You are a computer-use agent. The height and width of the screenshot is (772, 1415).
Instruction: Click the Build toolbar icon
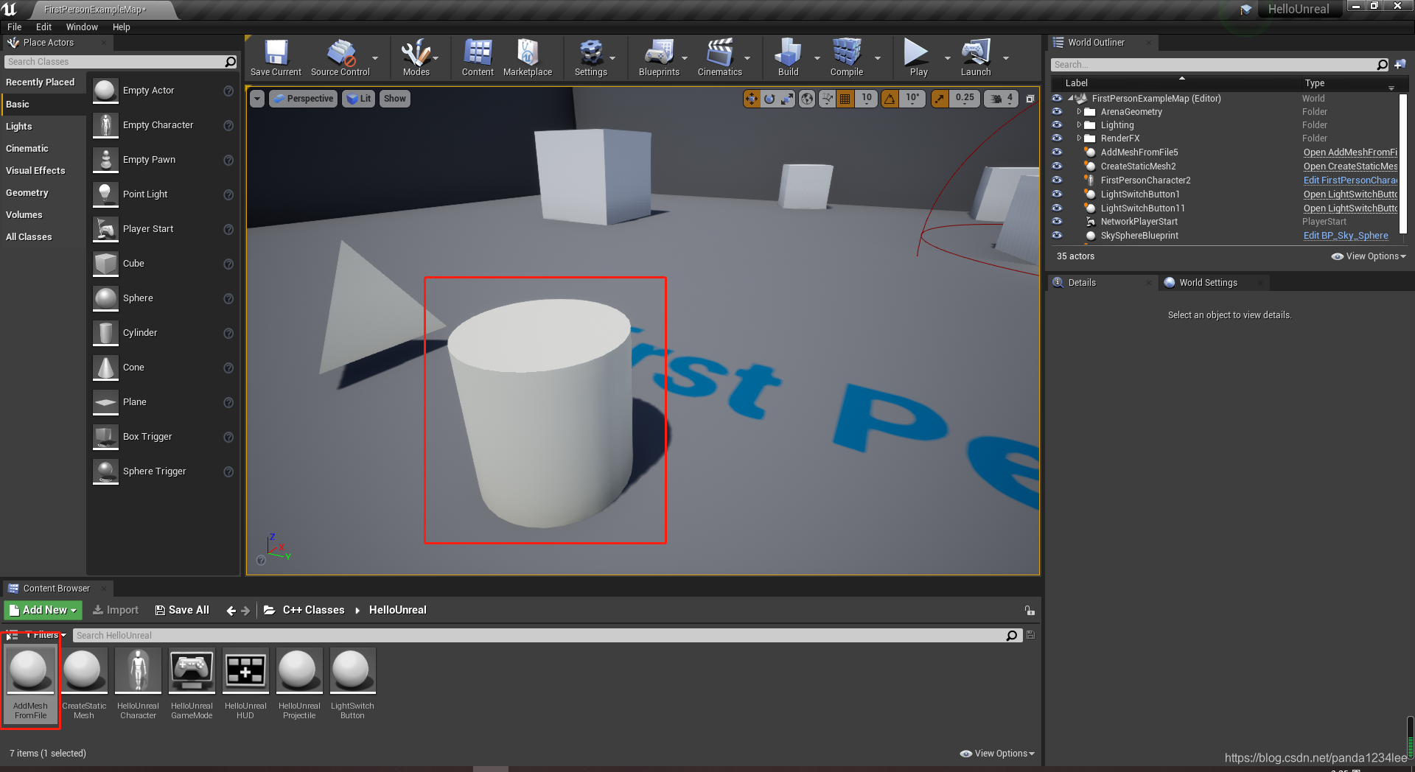click(x=788, y=57)
